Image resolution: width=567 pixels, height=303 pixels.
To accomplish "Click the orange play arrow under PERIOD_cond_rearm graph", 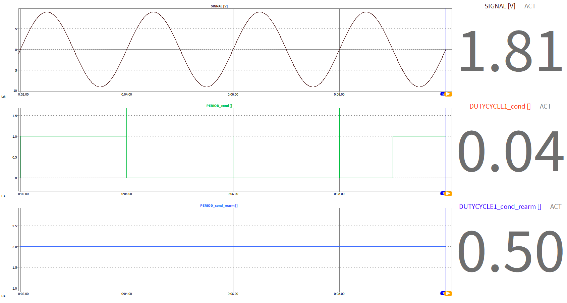I will [448, 293].
